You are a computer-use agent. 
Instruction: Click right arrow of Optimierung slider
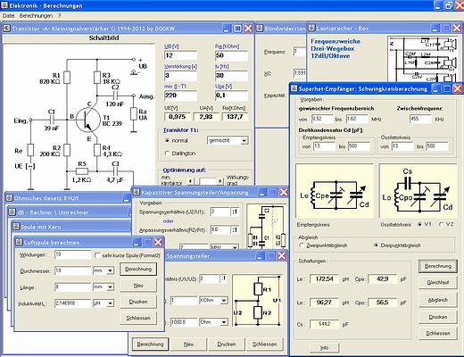coord(220,180)
